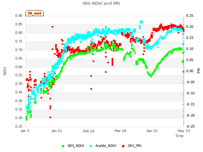Click the Time axis title
The image size is (203, 152).
click(x=180, y=136)
